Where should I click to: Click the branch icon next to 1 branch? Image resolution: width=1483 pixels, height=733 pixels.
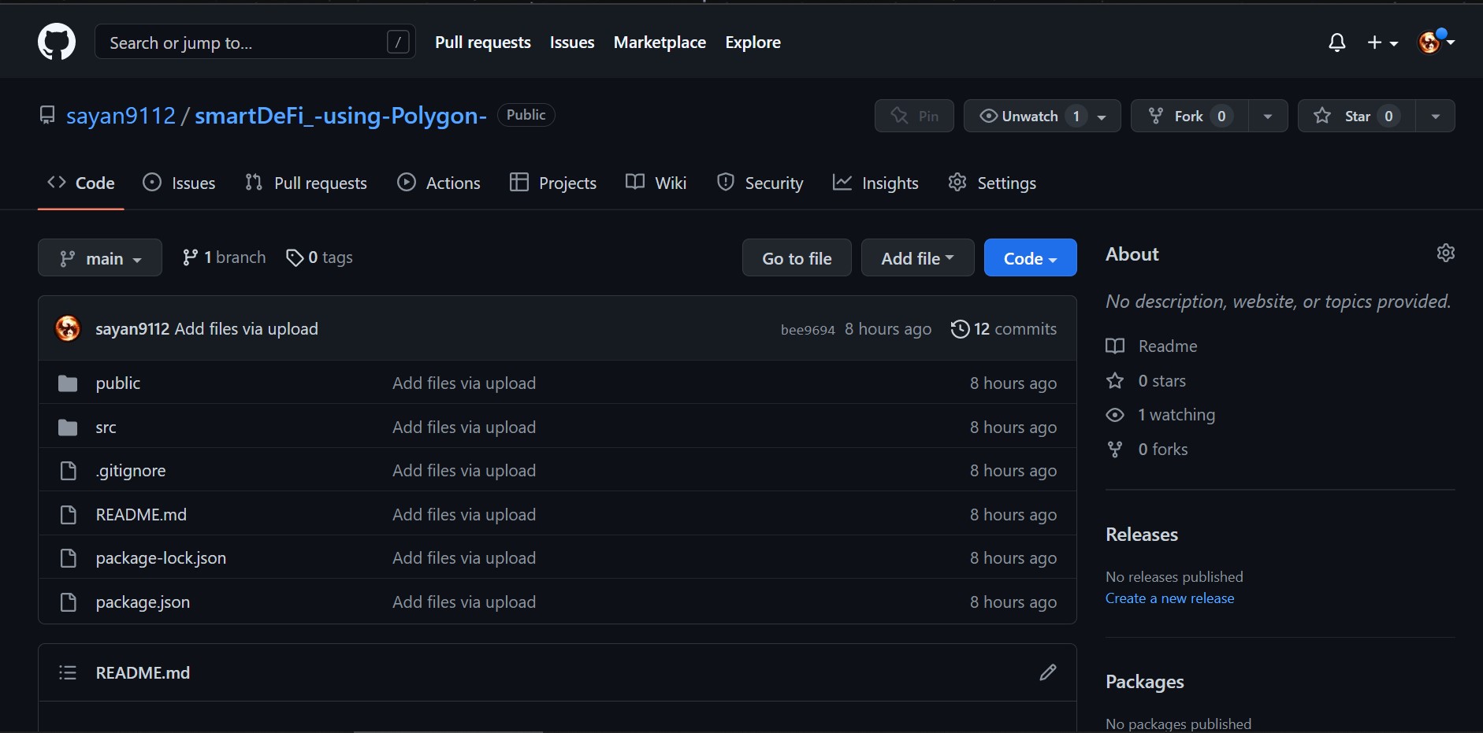[190, 257]
